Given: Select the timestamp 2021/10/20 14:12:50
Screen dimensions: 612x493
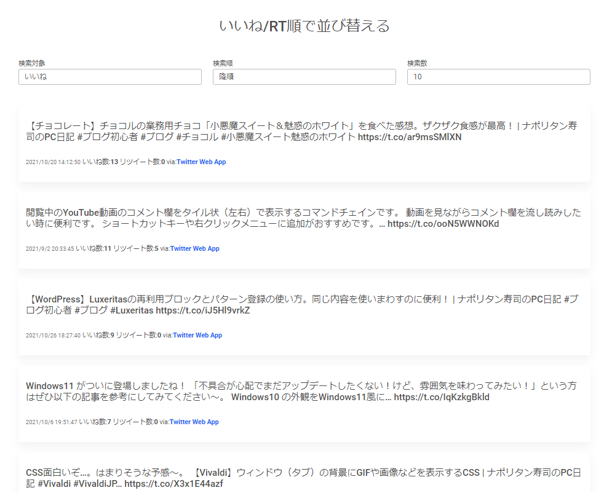Looking at the screenshot, I should pyautogui.click(x=53, y=162).
